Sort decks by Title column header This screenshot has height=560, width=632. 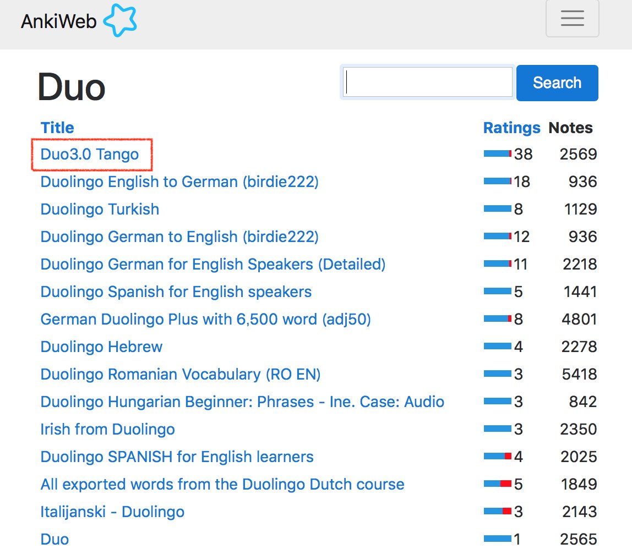(57, 128)
